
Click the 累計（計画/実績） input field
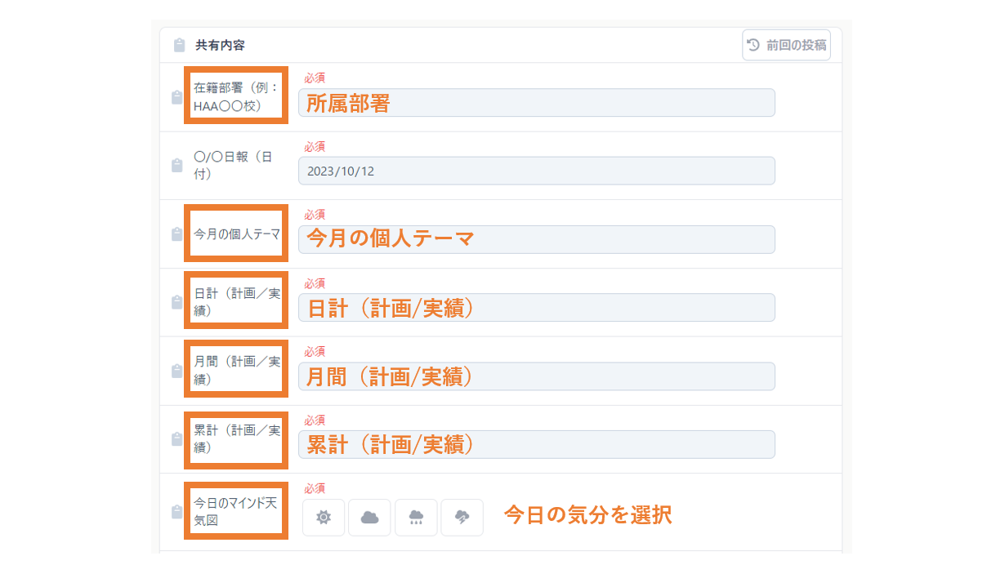pyautogui.click(x=536, y=445)
